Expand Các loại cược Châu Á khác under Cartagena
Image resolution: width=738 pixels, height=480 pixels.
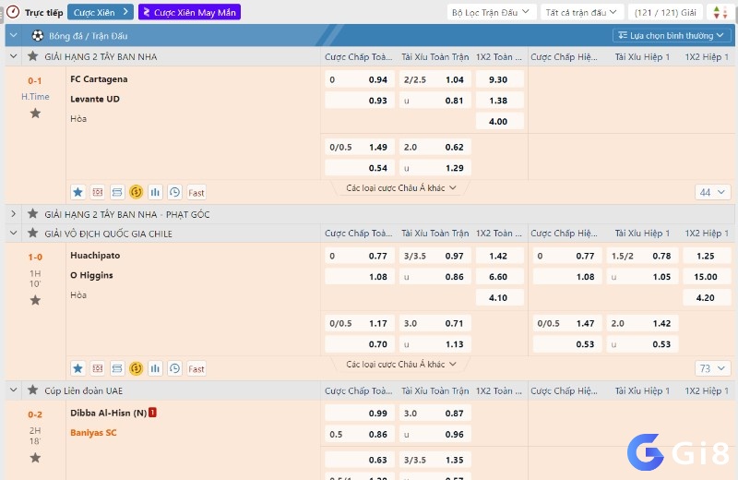(x=401, y=188)
